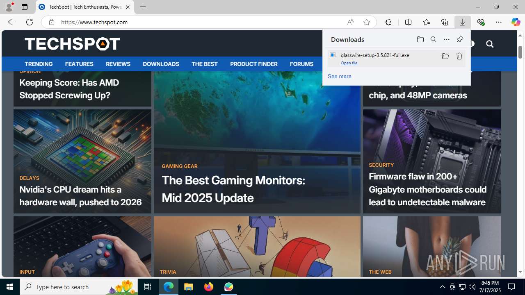Click THE WEB category label

[x=380, y=272]
